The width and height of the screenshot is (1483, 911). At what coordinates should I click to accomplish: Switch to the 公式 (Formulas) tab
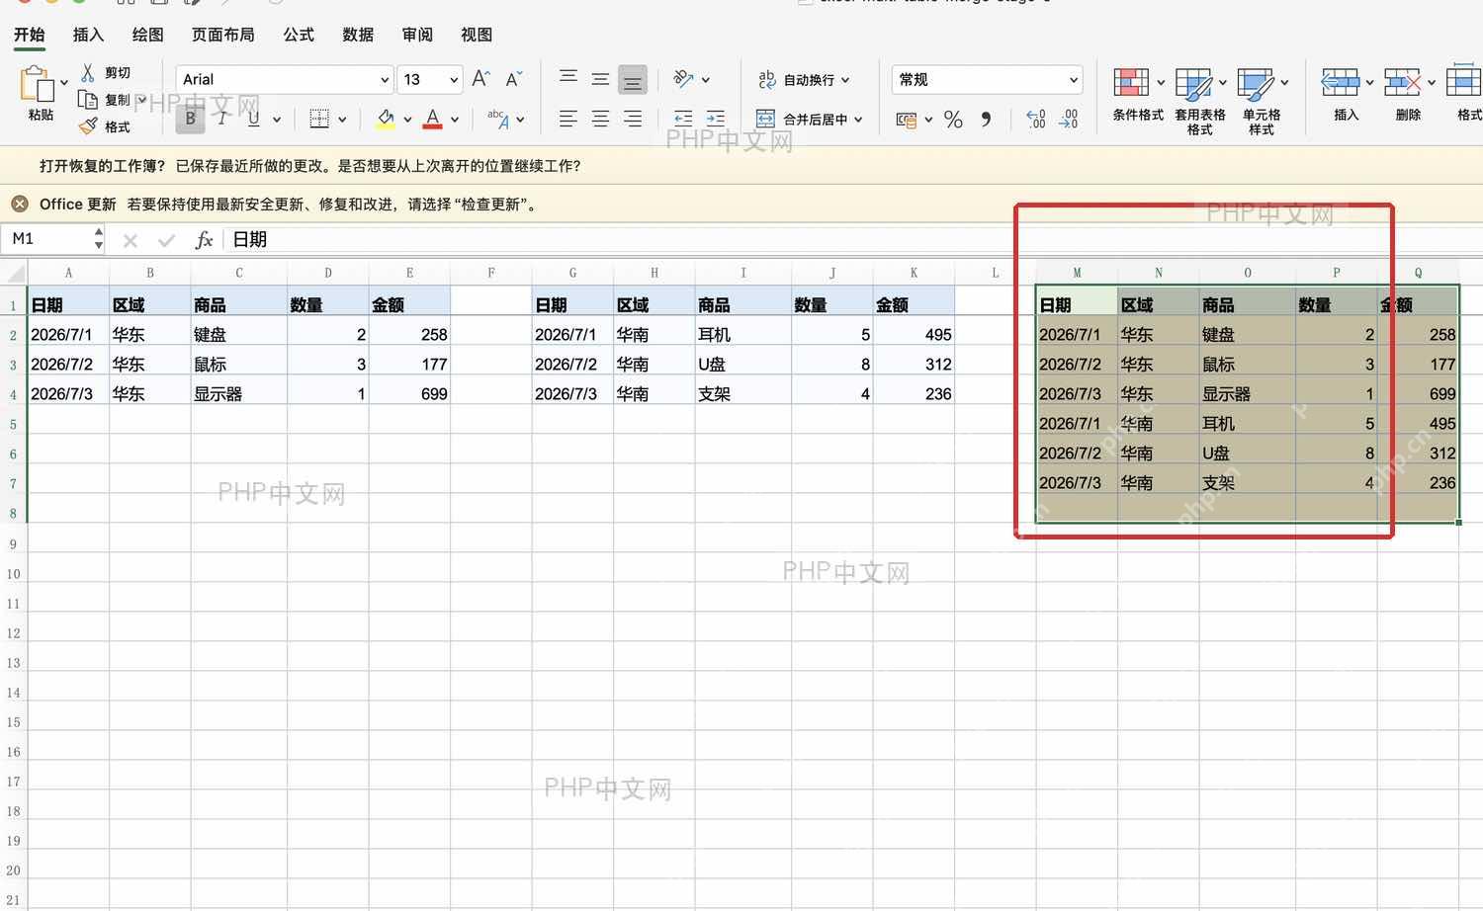pyautogui.click(x=299, y=35)
